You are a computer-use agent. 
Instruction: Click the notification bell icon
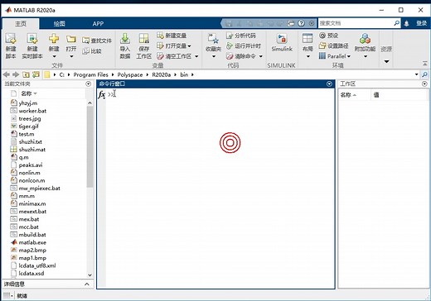tap(406, 23)
